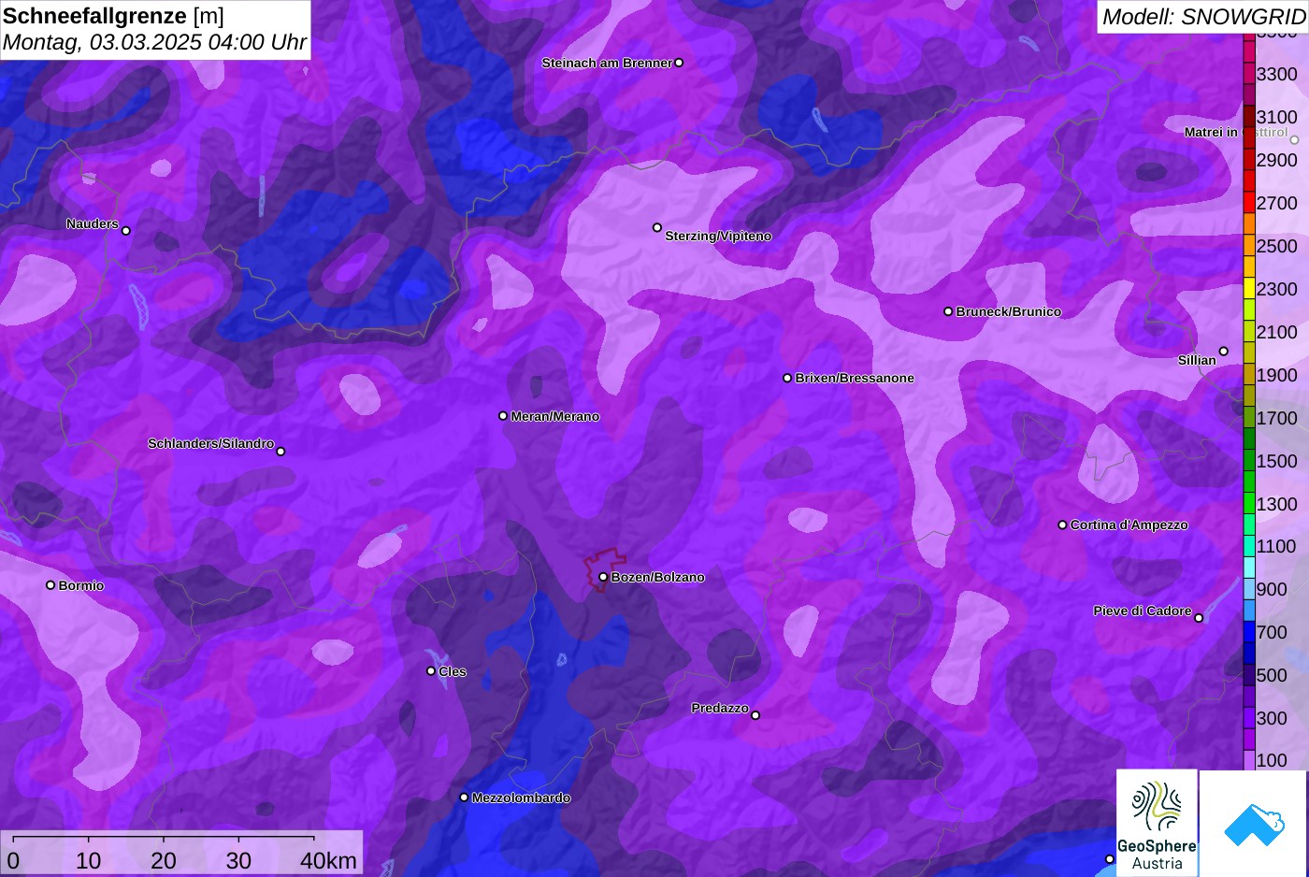
Task: Click the 1500 legend value
Action: coord(1277,461)
